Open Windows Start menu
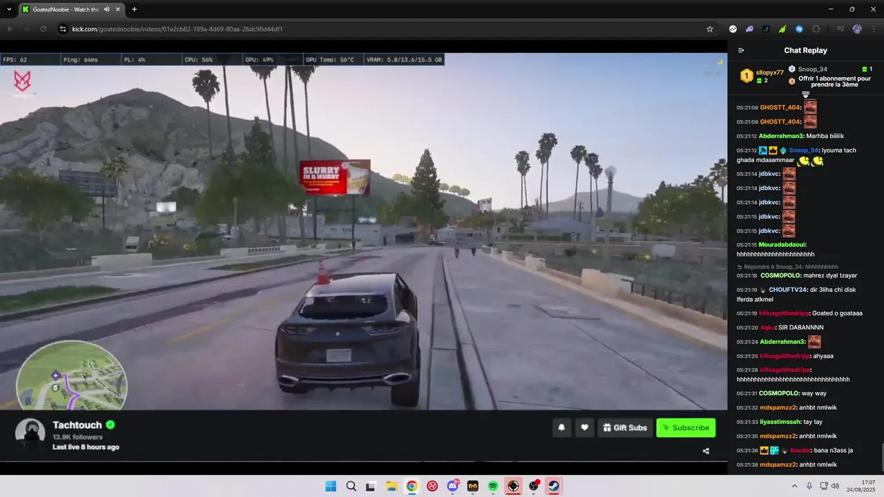The image size is (884, 497). point(331,486)
